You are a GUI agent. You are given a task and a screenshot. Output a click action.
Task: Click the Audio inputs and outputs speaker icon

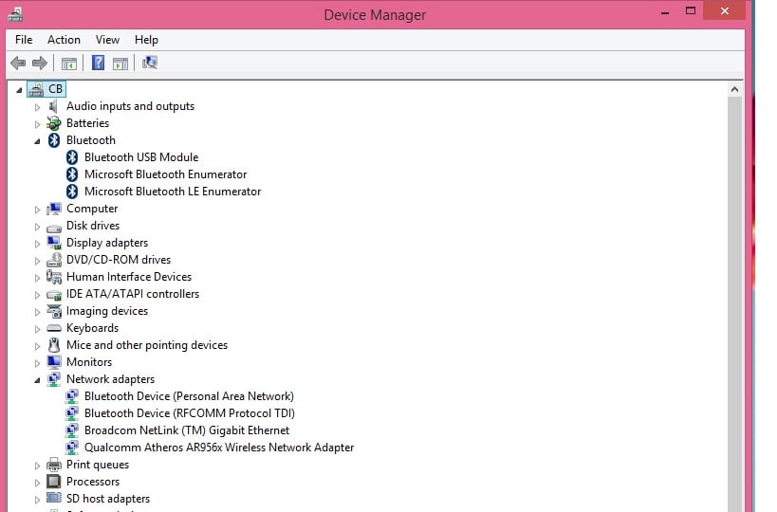(53, 106)
